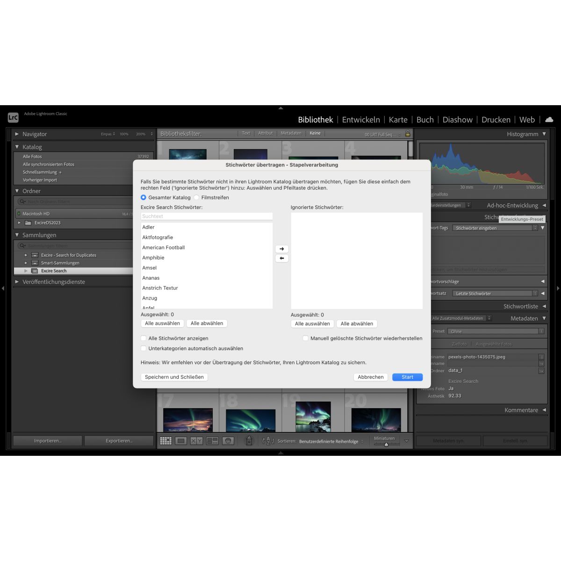Click the filter lock icon in Bibliotheksfilter bar
Viewport: 561px width, 561px height.
point(408,134)
